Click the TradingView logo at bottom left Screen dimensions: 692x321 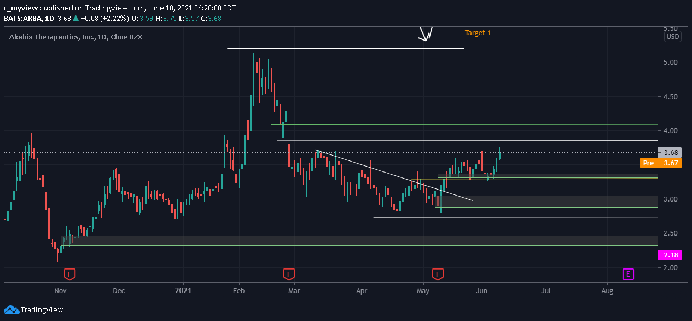tap(34, 310)
